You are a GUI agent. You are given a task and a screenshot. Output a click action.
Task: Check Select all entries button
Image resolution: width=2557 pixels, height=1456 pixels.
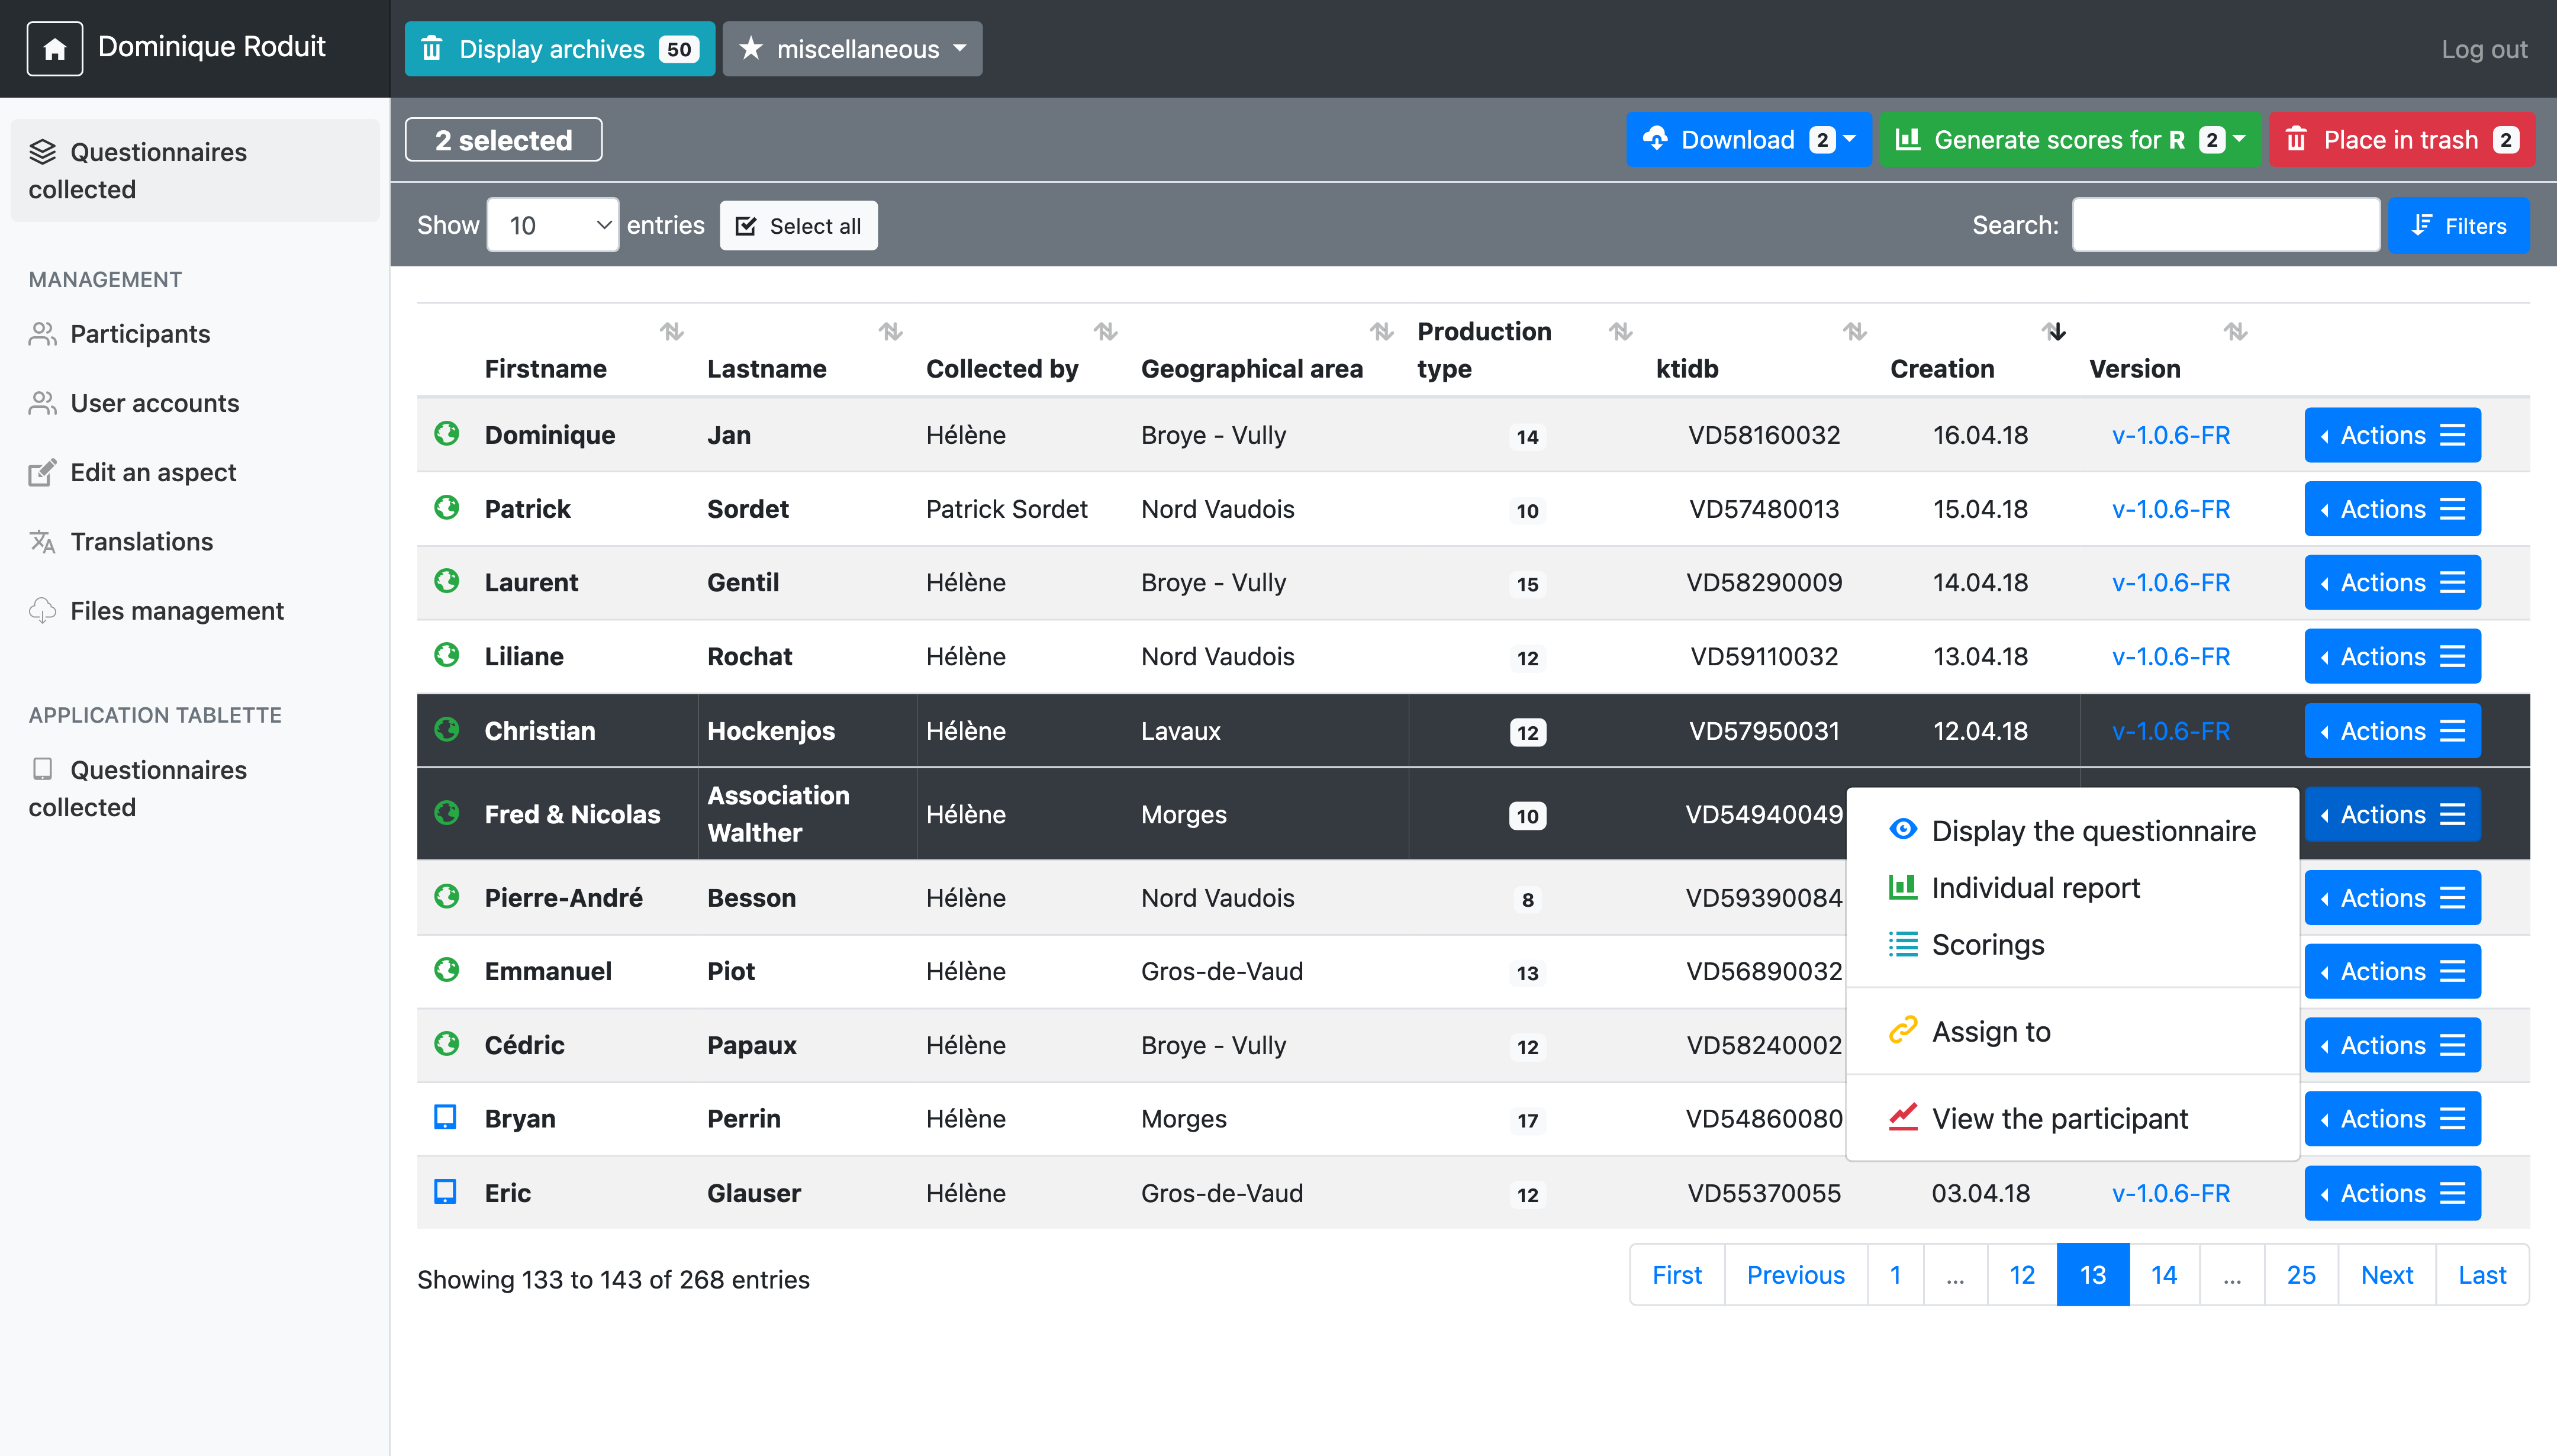point(798,226)
